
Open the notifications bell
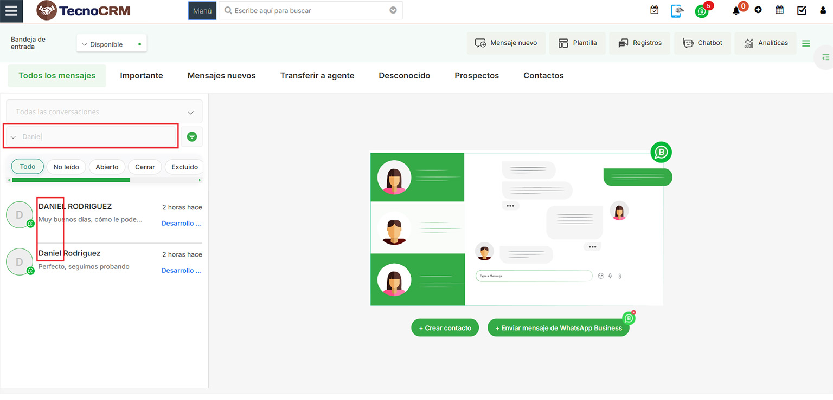pos(736,10)
